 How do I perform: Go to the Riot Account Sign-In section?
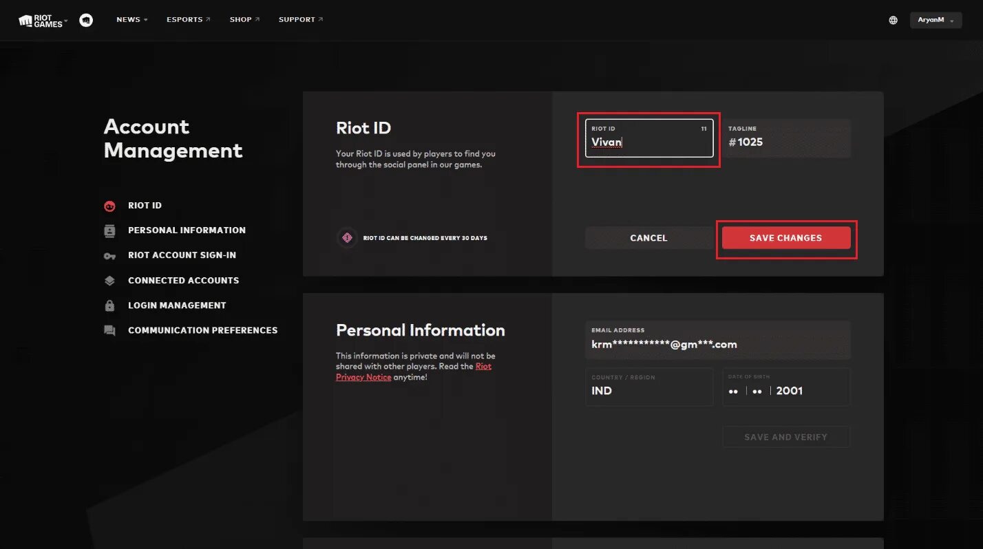tap(182, 255)
